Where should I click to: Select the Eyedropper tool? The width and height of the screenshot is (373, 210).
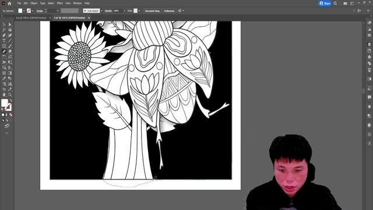4,79
